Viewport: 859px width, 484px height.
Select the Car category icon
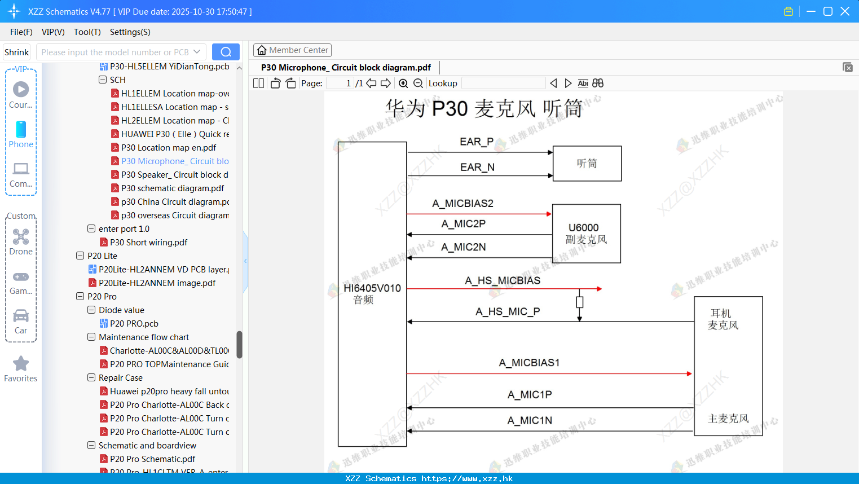21,322
